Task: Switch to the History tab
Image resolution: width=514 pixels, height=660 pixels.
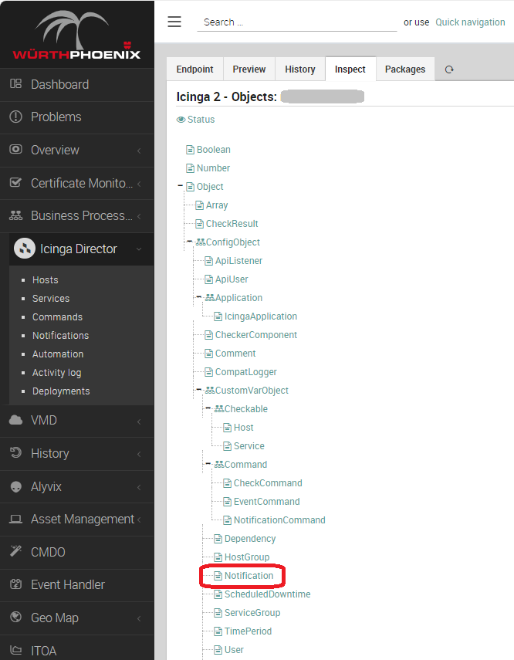Action: [300, 69]
